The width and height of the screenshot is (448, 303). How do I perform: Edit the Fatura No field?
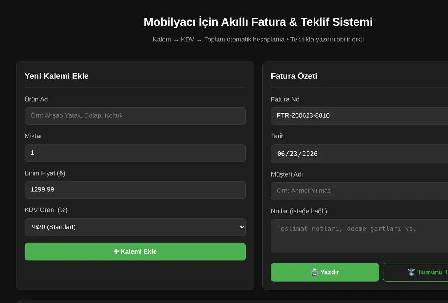[x=359, y=116]
